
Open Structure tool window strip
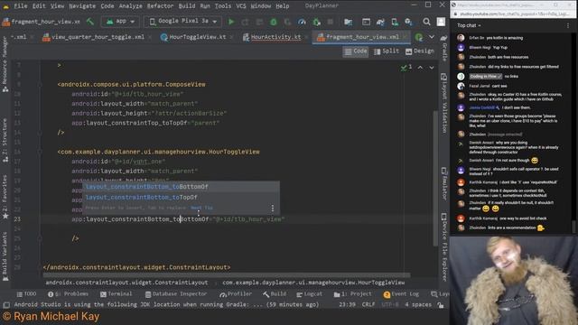click(x=5, y=141)
